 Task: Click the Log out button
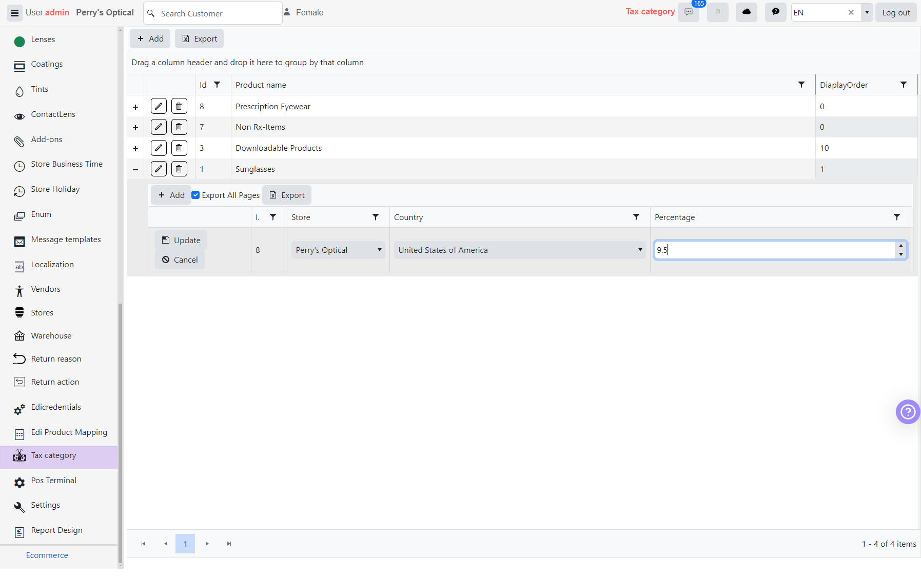coord(896,12)
